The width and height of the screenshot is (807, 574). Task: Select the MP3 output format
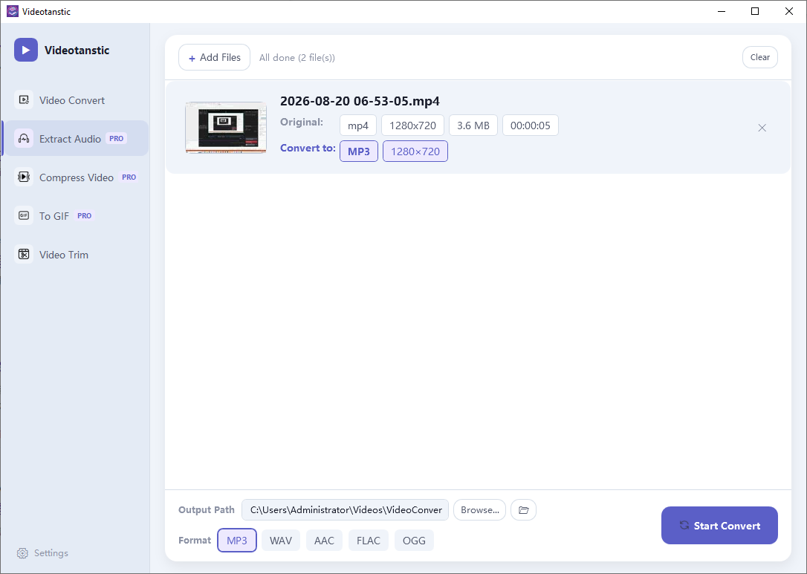tap(237, 541)
